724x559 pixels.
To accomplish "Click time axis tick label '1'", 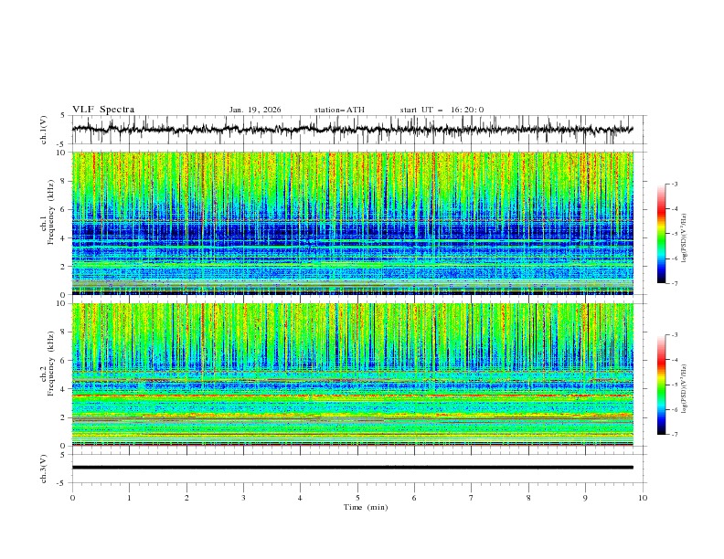I will tap(129, 498).
